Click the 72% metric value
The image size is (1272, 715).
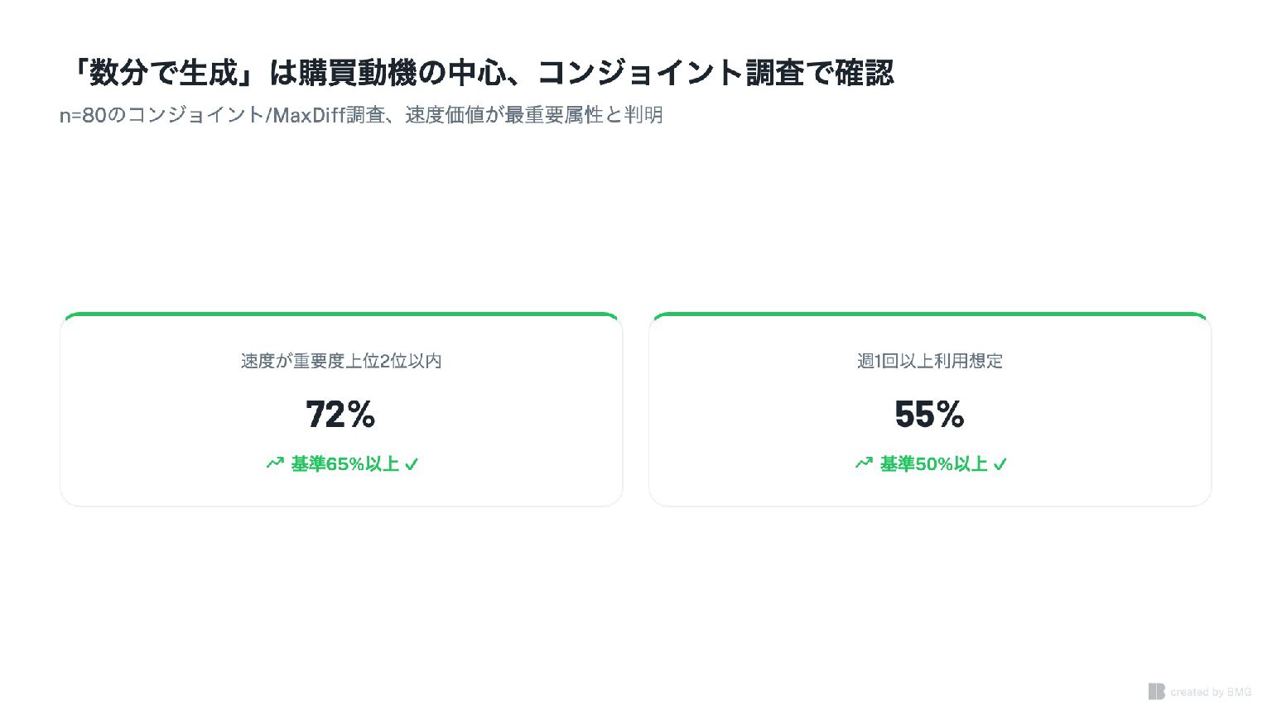point(340,414)
